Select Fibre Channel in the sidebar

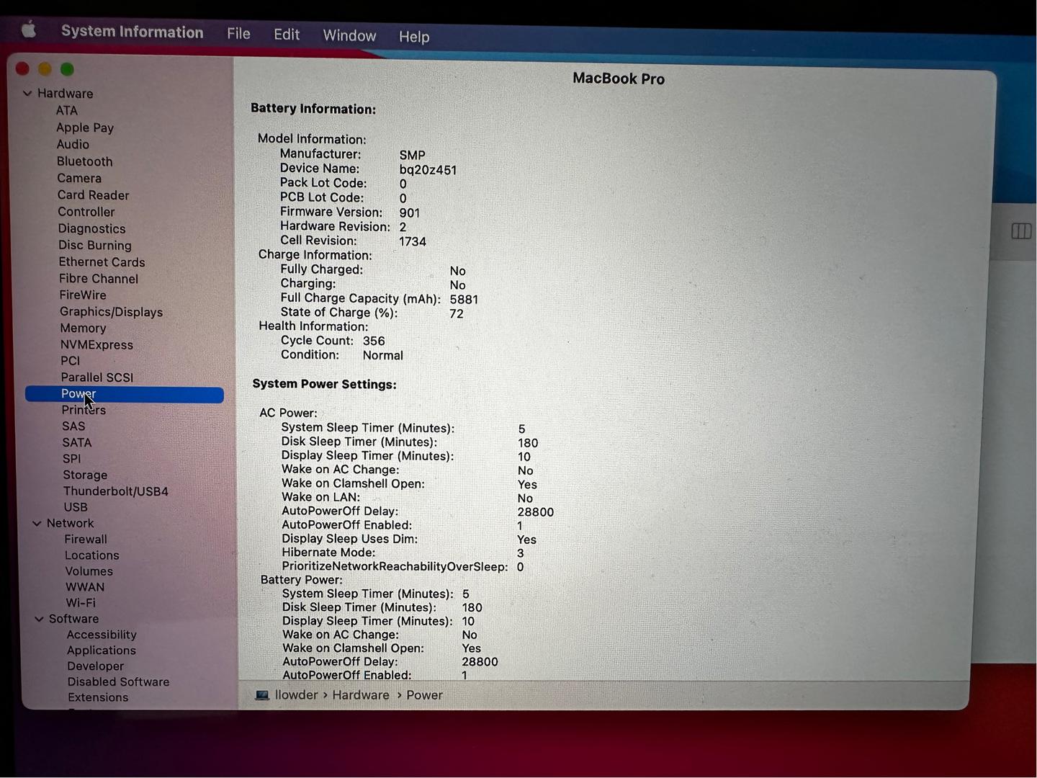[99, 279]
